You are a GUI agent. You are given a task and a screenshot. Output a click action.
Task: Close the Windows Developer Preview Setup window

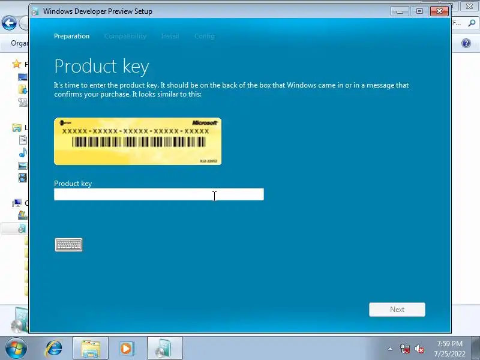[x=439, y=11]
